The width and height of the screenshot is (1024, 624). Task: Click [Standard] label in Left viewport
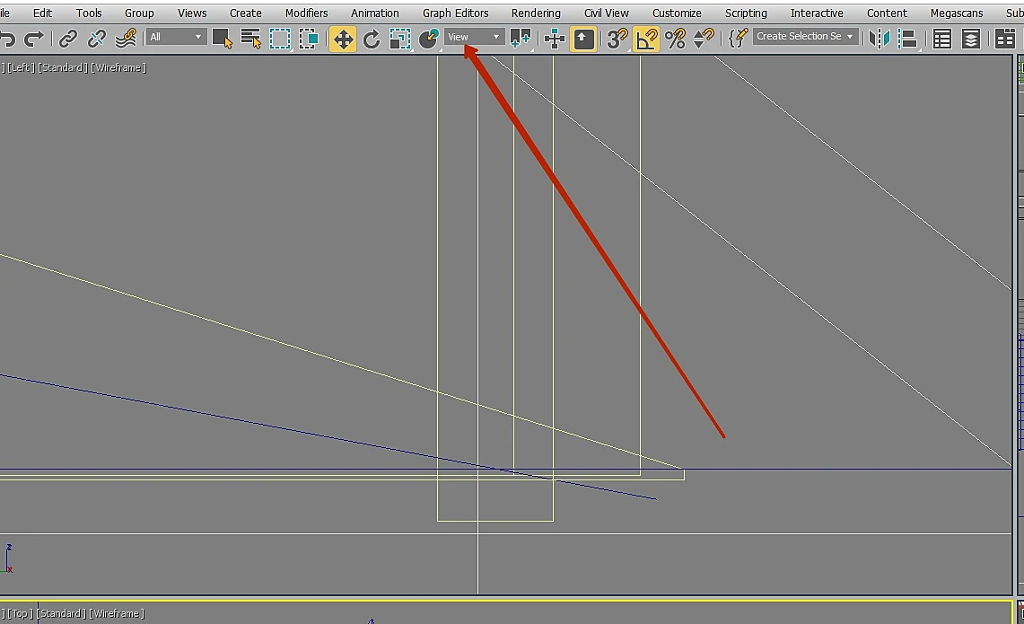coord(63,67)
